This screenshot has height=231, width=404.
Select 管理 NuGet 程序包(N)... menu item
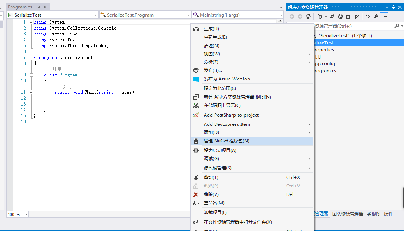coord(228,141)
